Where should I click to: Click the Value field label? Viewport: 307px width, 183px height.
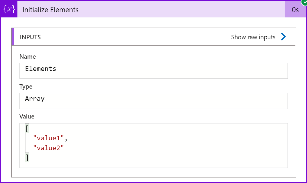click(x=27, y=116)
